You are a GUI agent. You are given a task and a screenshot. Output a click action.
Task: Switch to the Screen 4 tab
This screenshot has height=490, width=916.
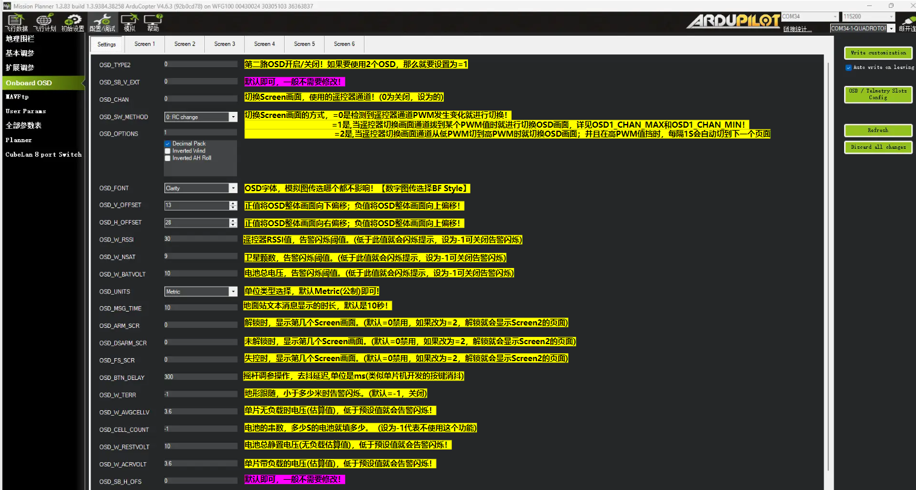tap(264, 44)
